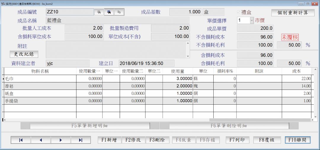320x150 pixels.
Task: Click the 批量製造費用 field
Action: (170, 28)
